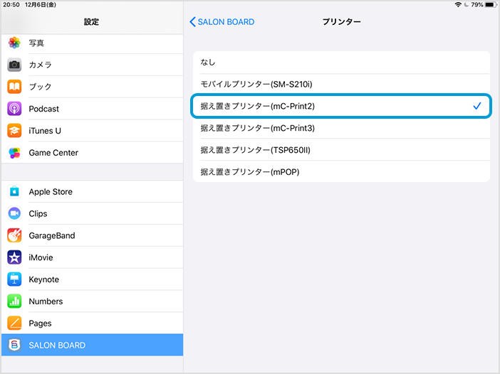
Task: Select 据え置きプリンター(TSP650II) option
Action: pyautogui.click(x=341, y=150)
